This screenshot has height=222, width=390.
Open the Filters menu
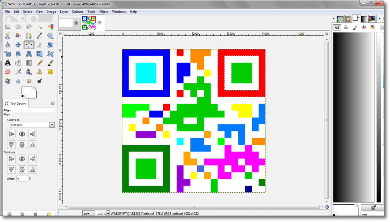(104, 12)
